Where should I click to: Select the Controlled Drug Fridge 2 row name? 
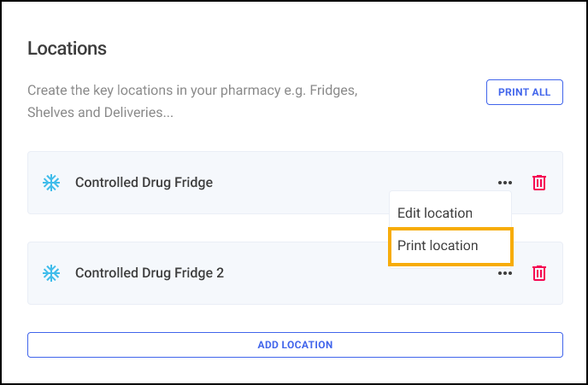pos(149,273)
